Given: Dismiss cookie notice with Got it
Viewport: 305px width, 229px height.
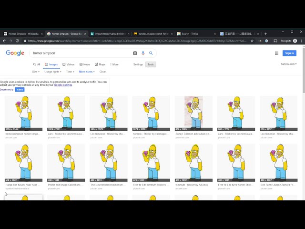Looking at the screenshot, I should pyautogui.click(x=20, y=90).
